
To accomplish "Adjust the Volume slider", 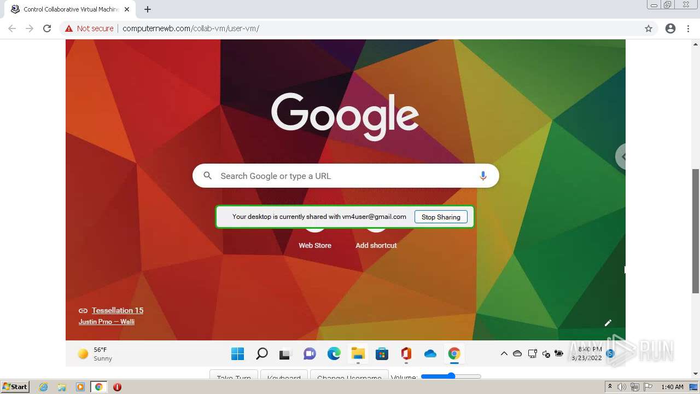I will tap(451, 376).
